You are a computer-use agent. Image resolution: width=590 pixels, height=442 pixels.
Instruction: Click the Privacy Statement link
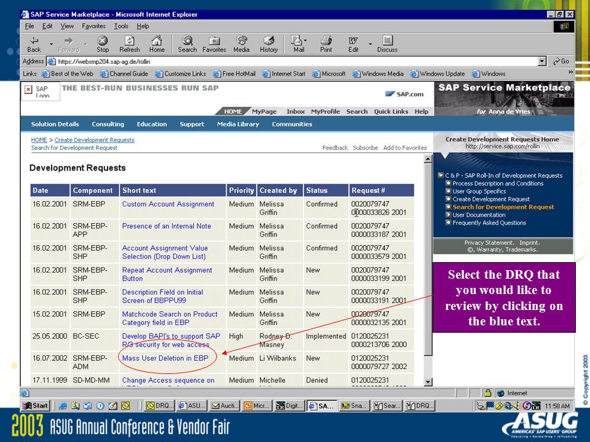click(489, 243)
